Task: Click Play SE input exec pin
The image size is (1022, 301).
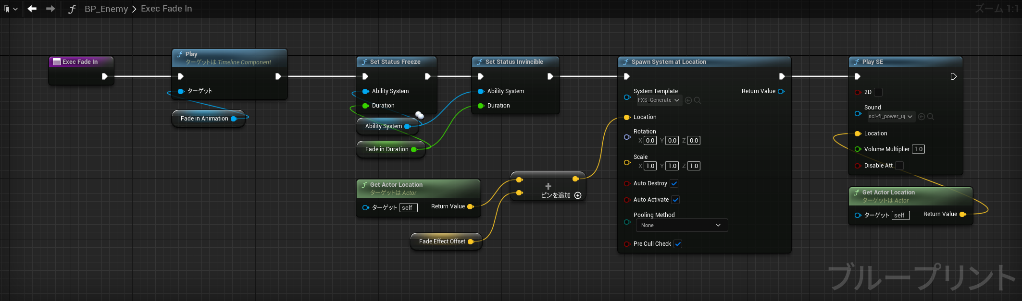Action: point(858,76)
